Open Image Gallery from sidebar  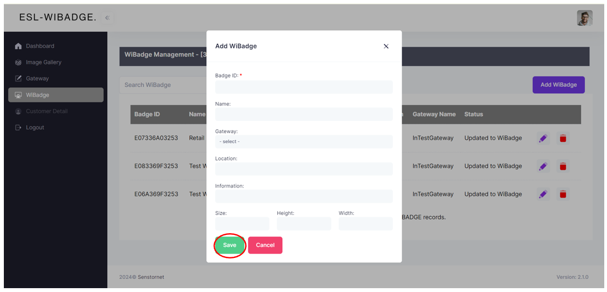pyautogui.click(x=43, y=62)
